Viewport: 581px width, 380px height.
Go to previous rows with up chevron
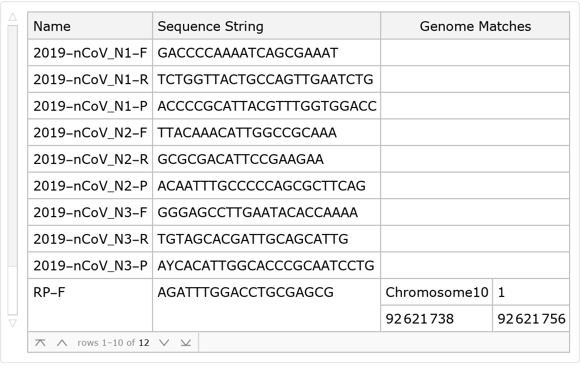click(62, 343)
